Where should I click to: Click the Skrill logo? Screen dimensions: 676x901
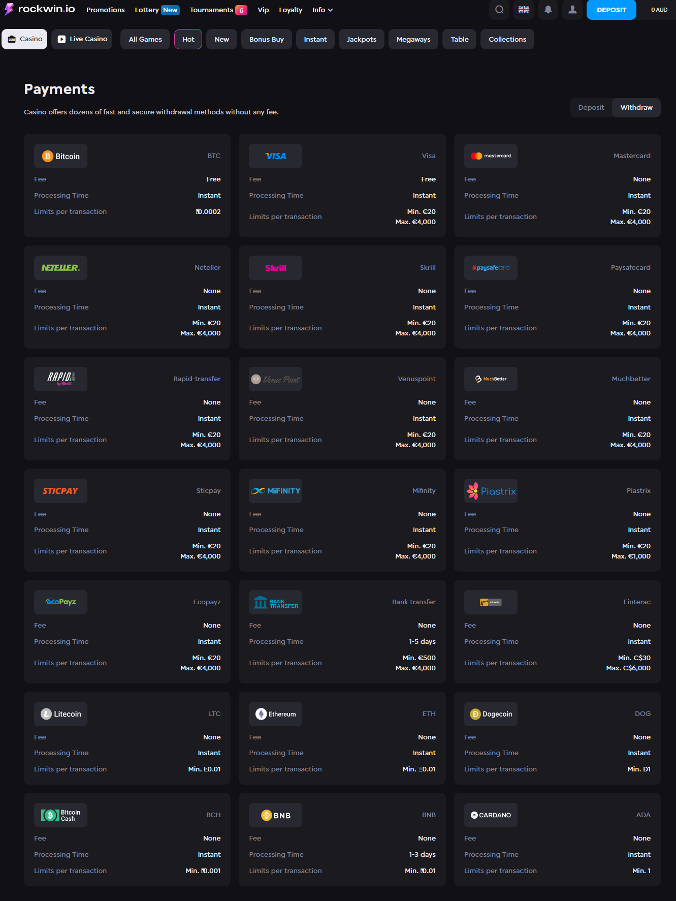(275, 268)
